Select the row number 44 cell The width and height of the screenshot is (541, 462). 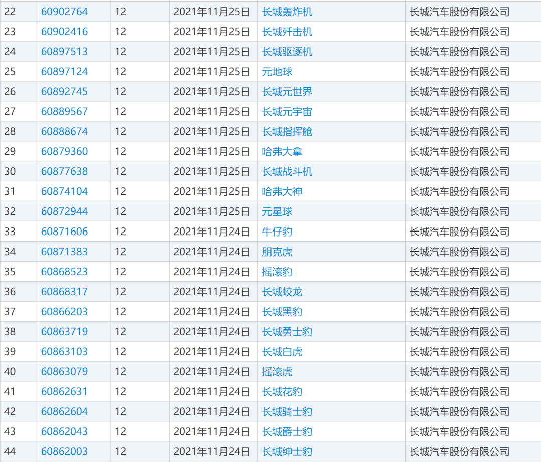coord(19,451)
